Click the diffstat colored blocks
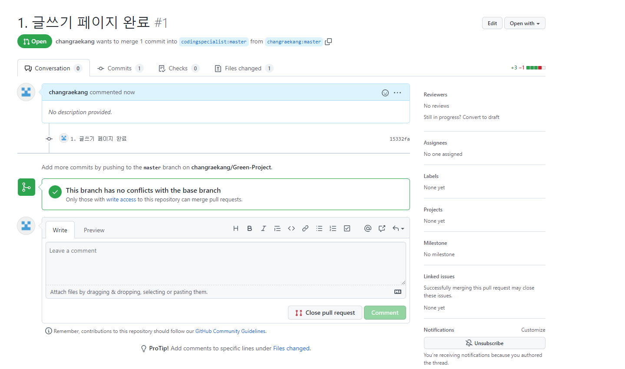The width and height of the screenshot is (625, 369). 536,68
